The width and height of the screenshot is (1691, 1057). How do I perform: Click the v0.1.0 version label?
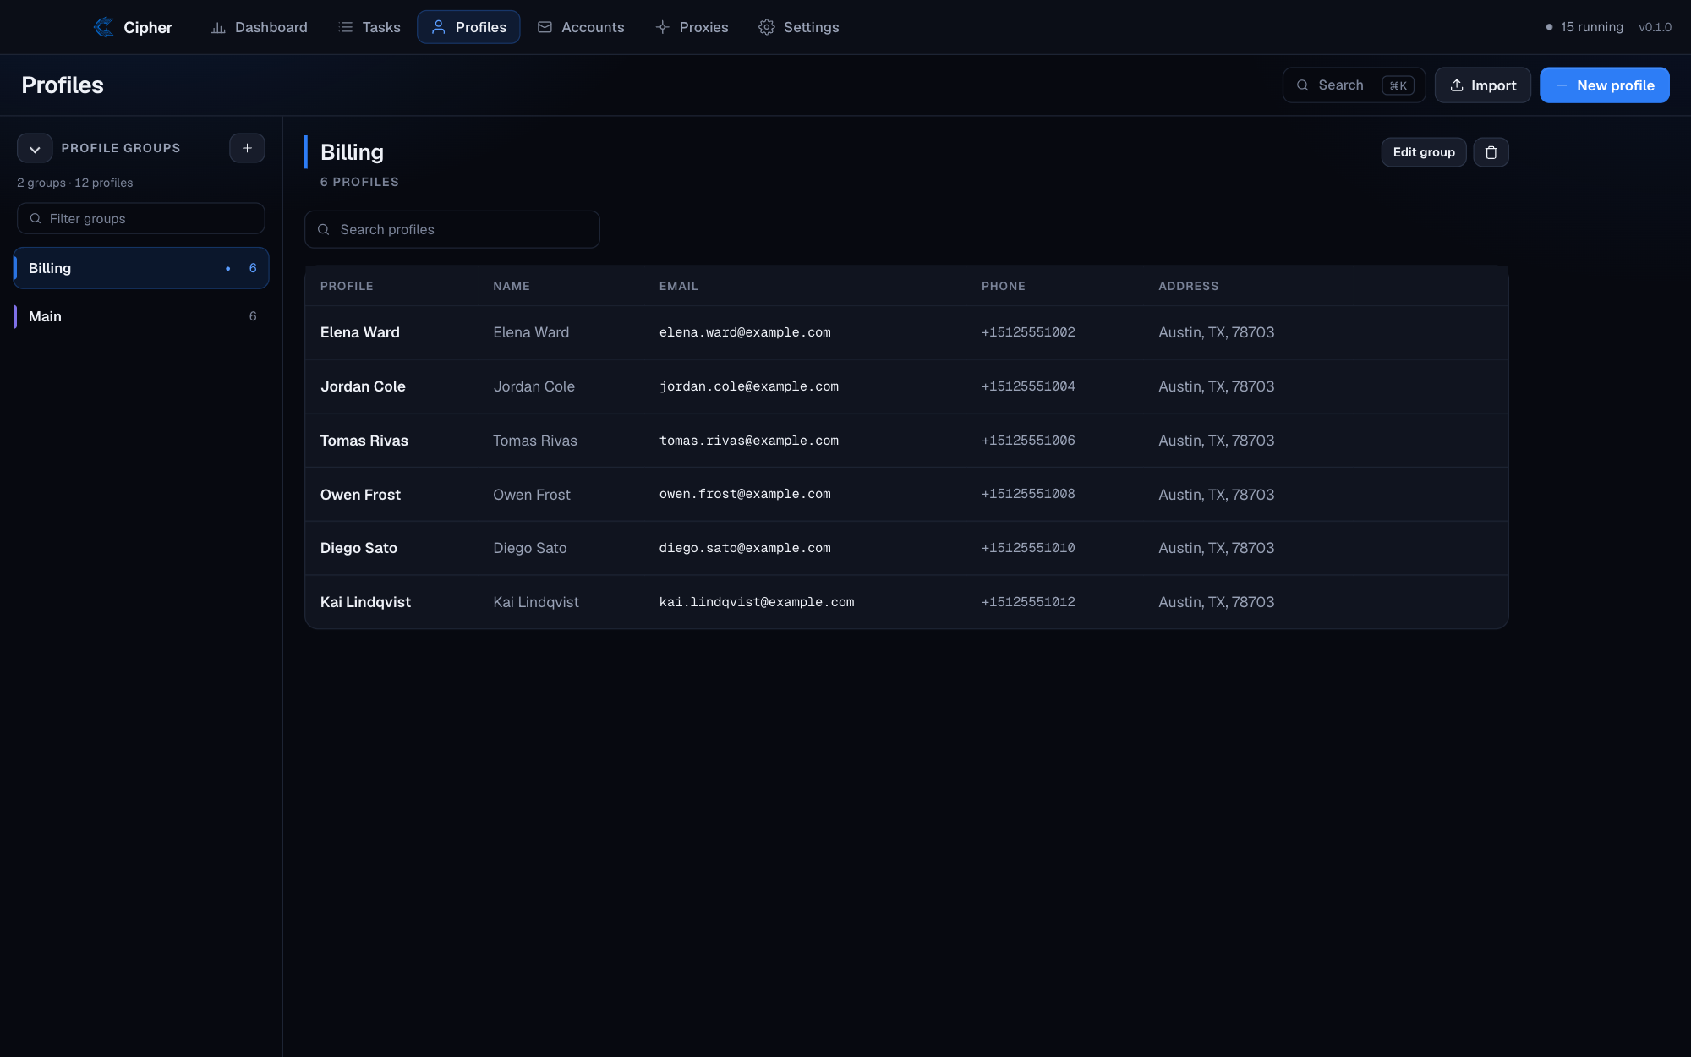[1655, 27]
